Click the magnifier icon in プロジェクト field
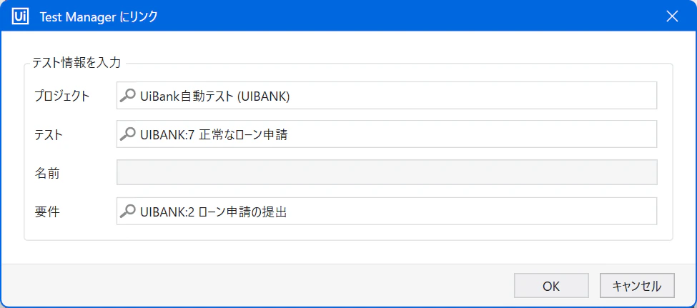This screenshot has width=697, height=308. [127, 96]
